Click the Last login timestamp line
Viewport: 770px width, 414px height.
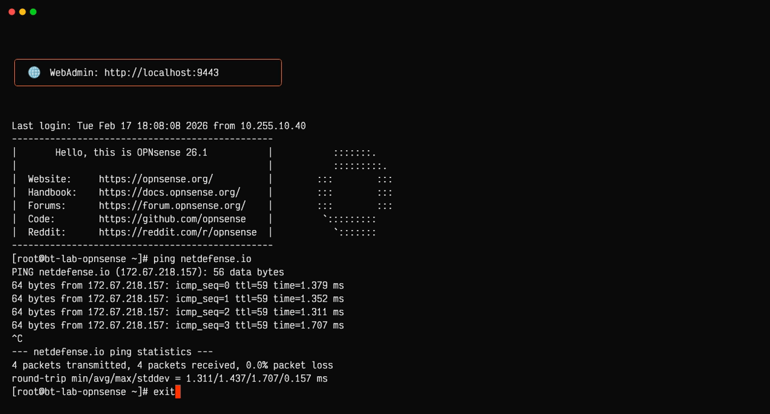tap(159, 125)
